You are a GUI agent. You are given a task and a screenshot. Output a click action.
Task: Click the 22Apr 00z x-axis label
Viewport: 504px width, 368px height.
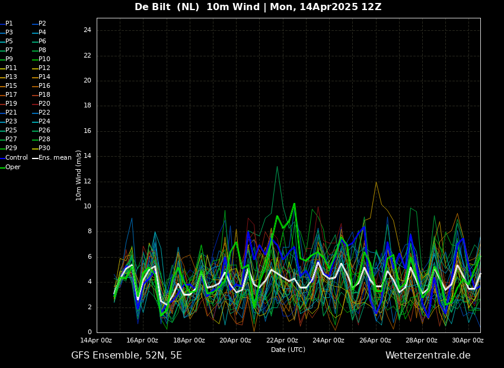point(282,341)
